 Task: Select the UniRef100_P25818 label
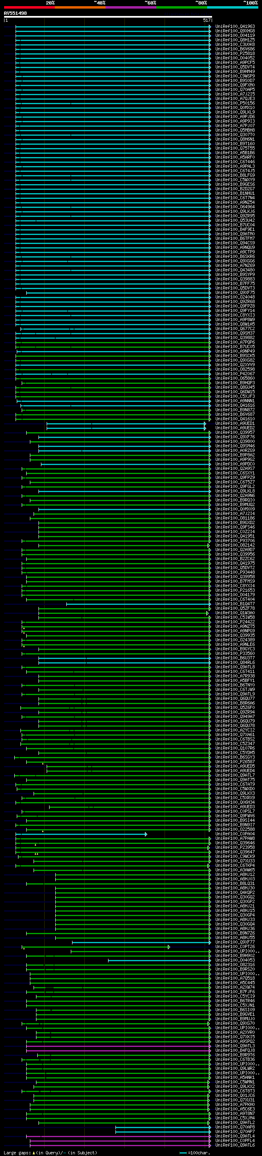tap(235, 53)
